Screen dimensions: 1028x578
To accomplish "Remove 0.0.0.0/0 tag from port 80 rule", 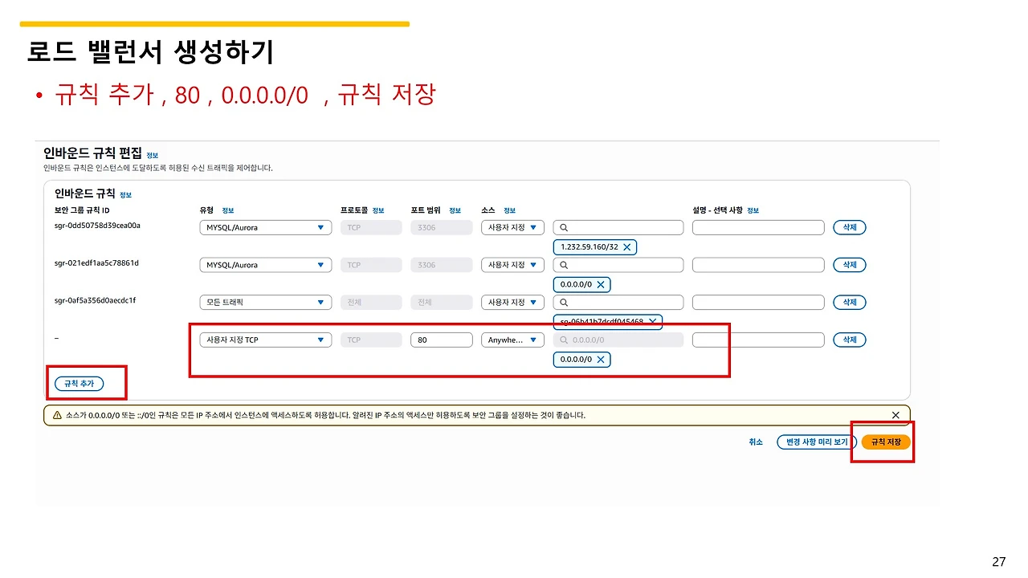I will [600, 360].
